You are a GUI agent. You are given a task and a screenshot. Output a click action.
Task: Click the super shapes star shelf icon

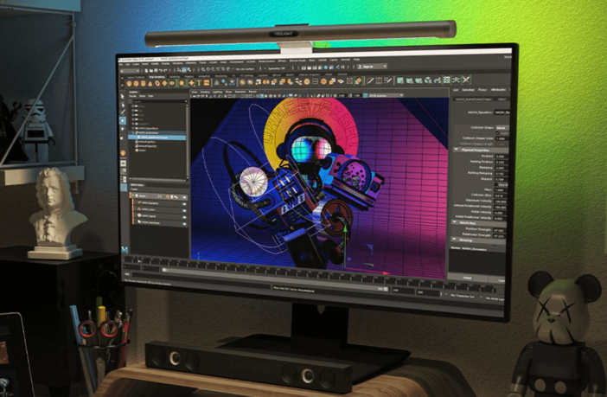point(191,83)
